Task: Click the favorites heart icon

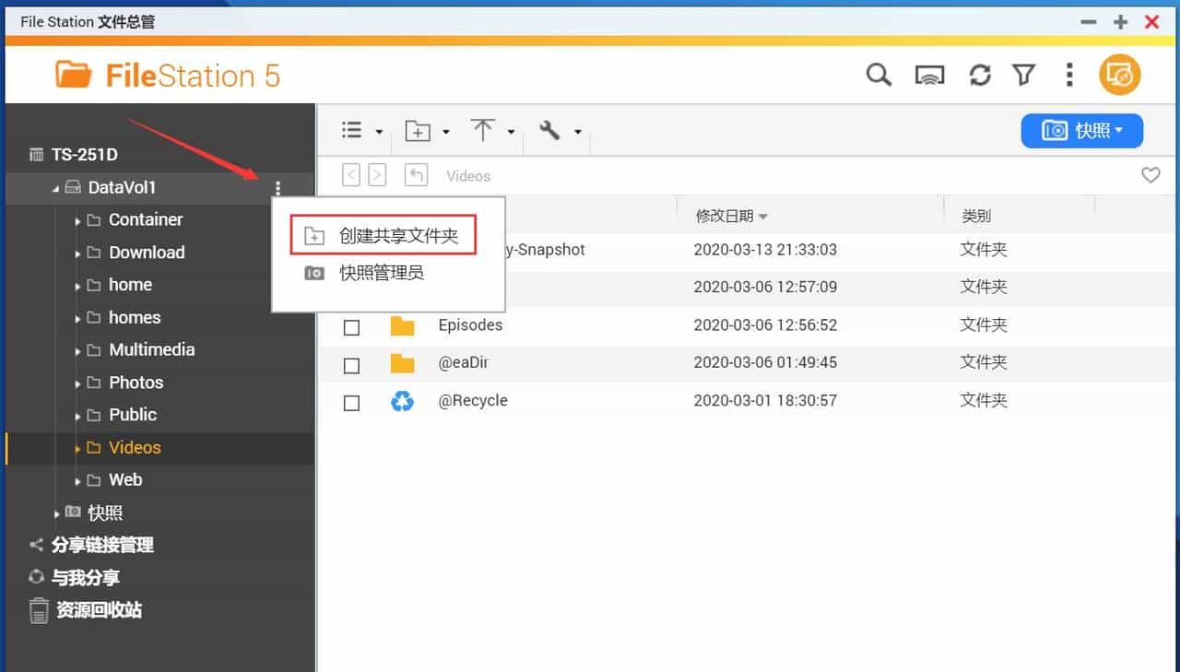Action: 1150,175
